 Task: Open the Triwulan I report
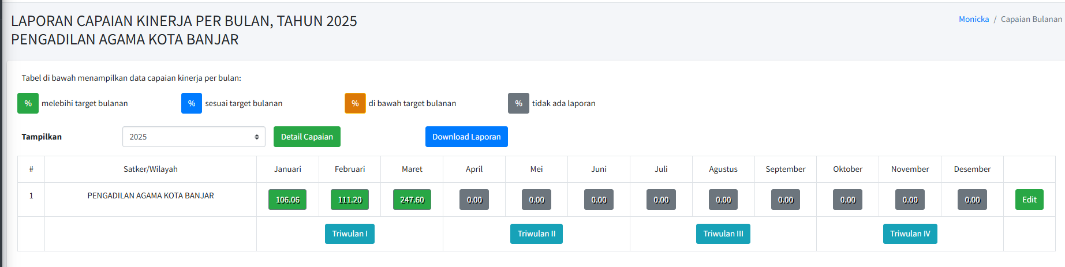350,234
